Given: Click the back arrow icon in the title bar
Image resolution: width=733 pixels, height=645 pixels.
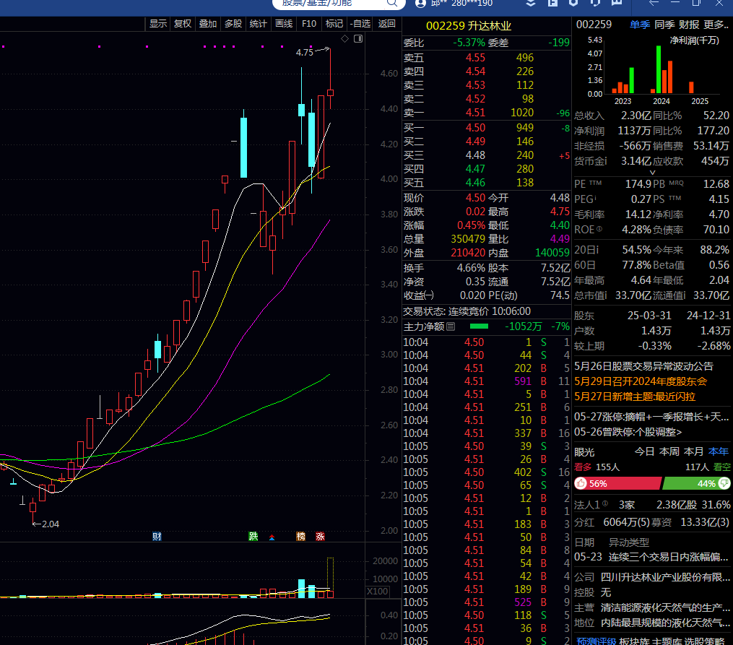Looking at the screenshot, I should point(654,3).
